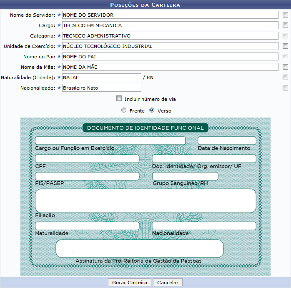Click the Filiação box on card preview

coord(145,200)
